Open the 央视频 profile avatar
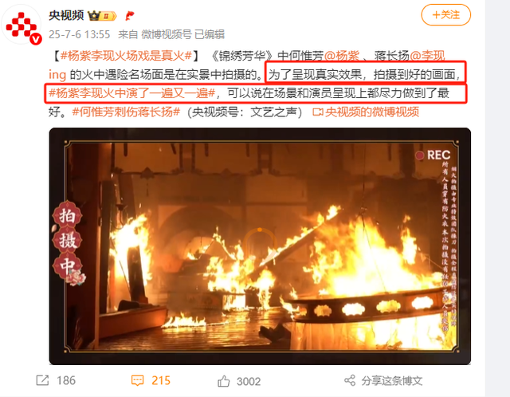 (22, 26)
